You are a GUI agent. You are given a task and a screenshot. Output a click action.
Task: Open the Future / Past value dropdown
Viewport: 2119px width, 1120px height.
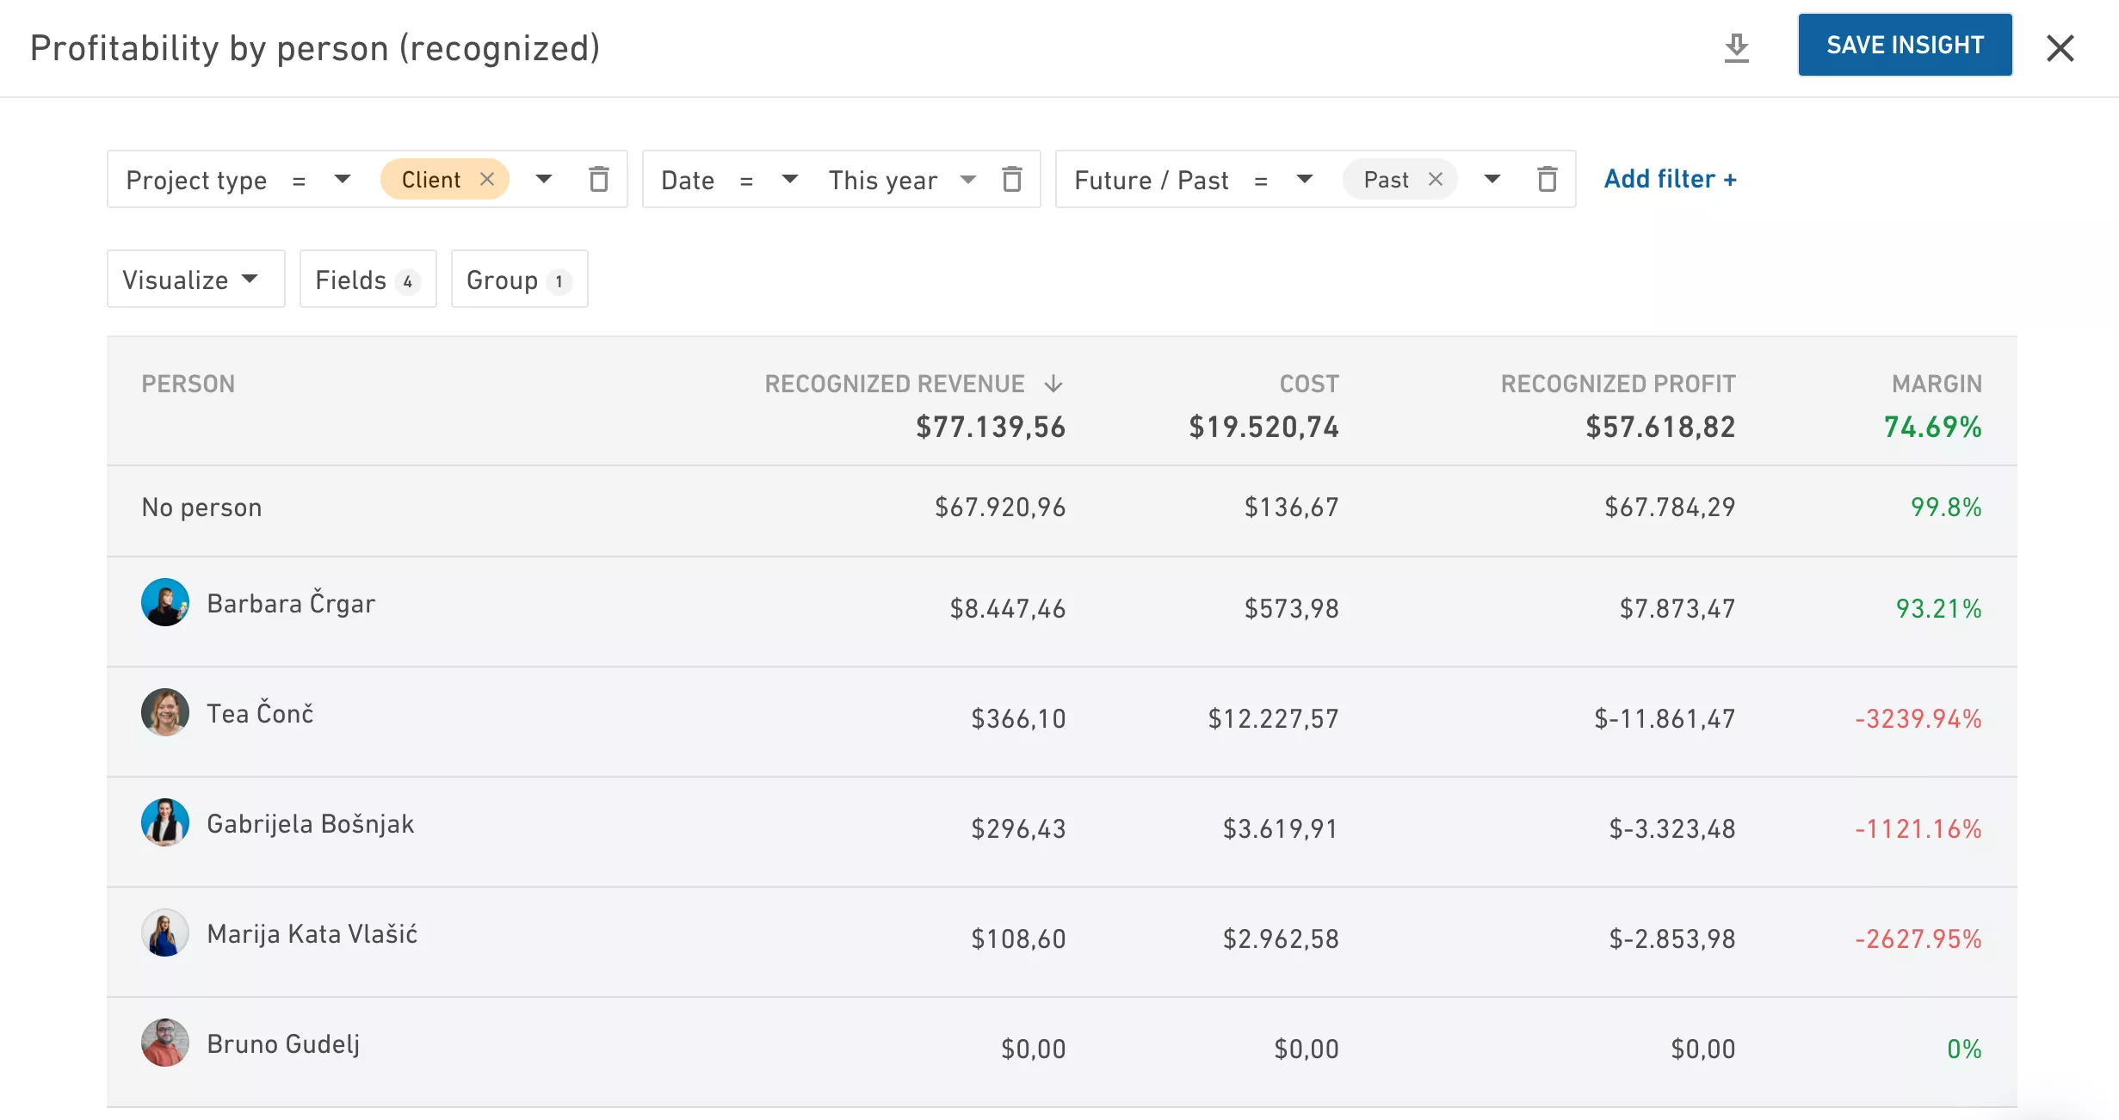pos(1492,179)
